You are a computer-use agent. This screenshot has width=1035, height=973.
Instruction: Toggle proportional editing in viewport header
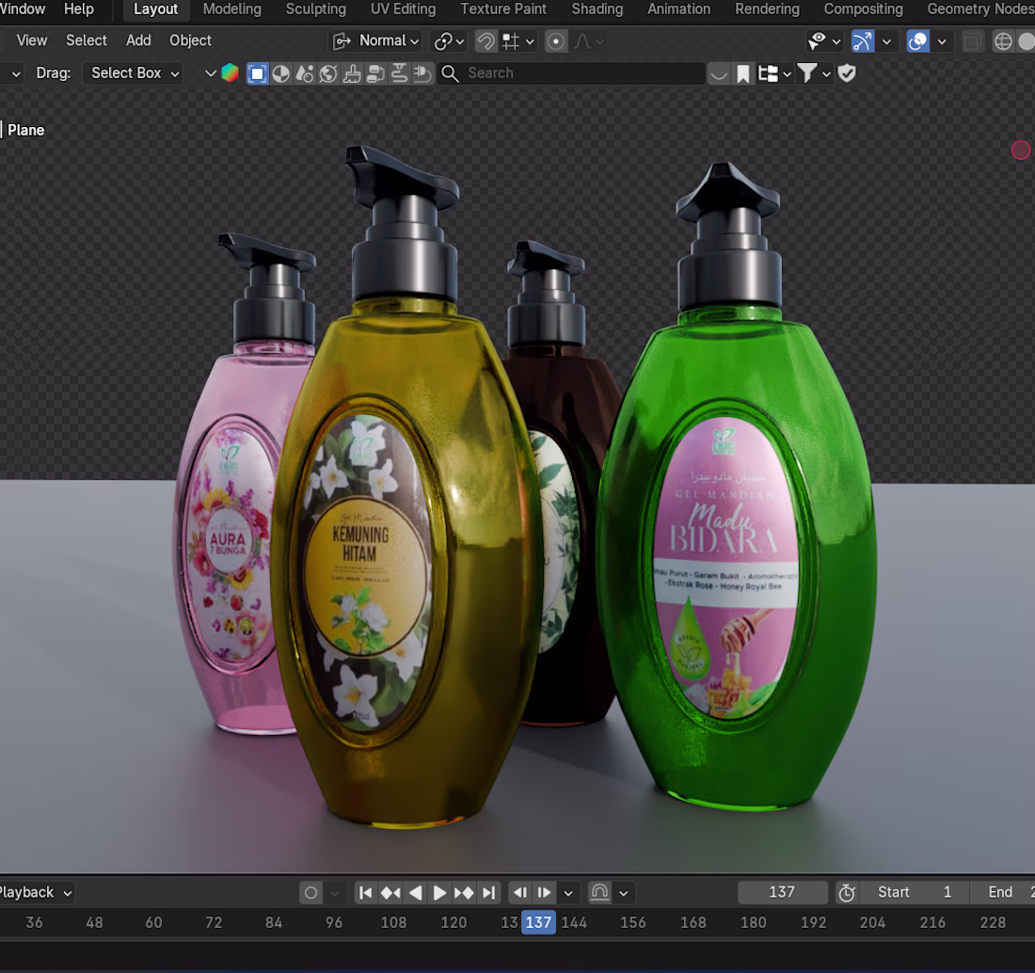click(x=556, y=40)
